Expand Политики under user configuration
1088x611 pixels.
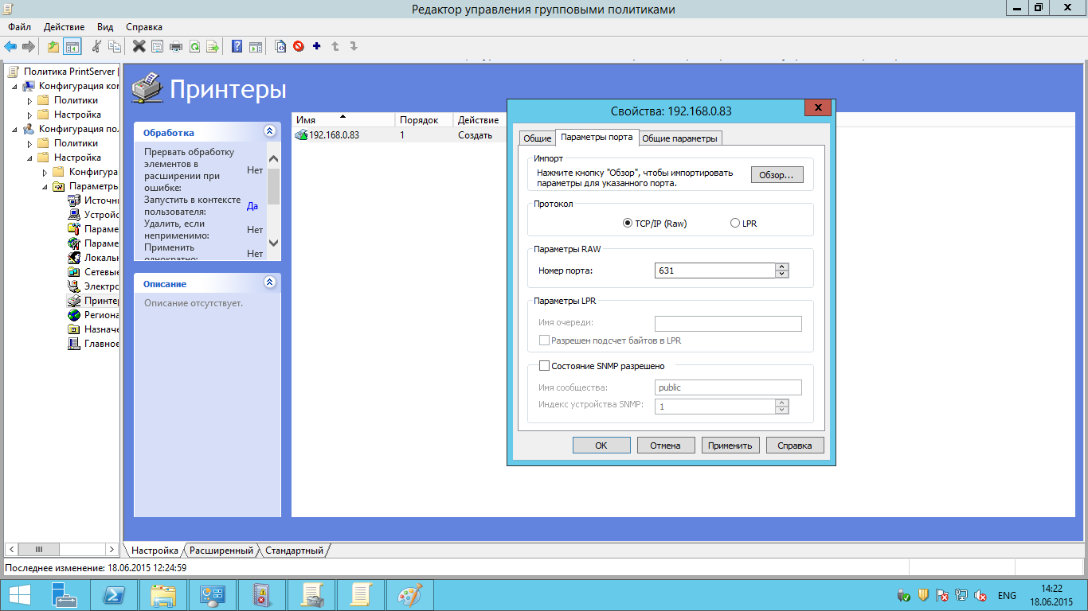point(29,143)
